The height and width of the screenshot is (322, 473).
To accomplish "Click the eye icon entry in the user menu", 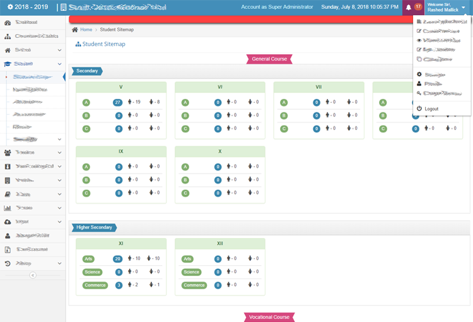I will click(x=419, y=40).
